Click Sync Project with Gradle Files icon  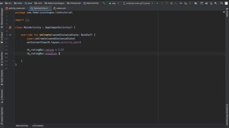[x=206, y=3]
